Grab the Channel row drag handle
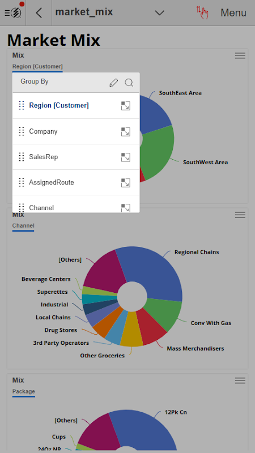The height and width of the screenshot is (453, 255). [22, 207]
